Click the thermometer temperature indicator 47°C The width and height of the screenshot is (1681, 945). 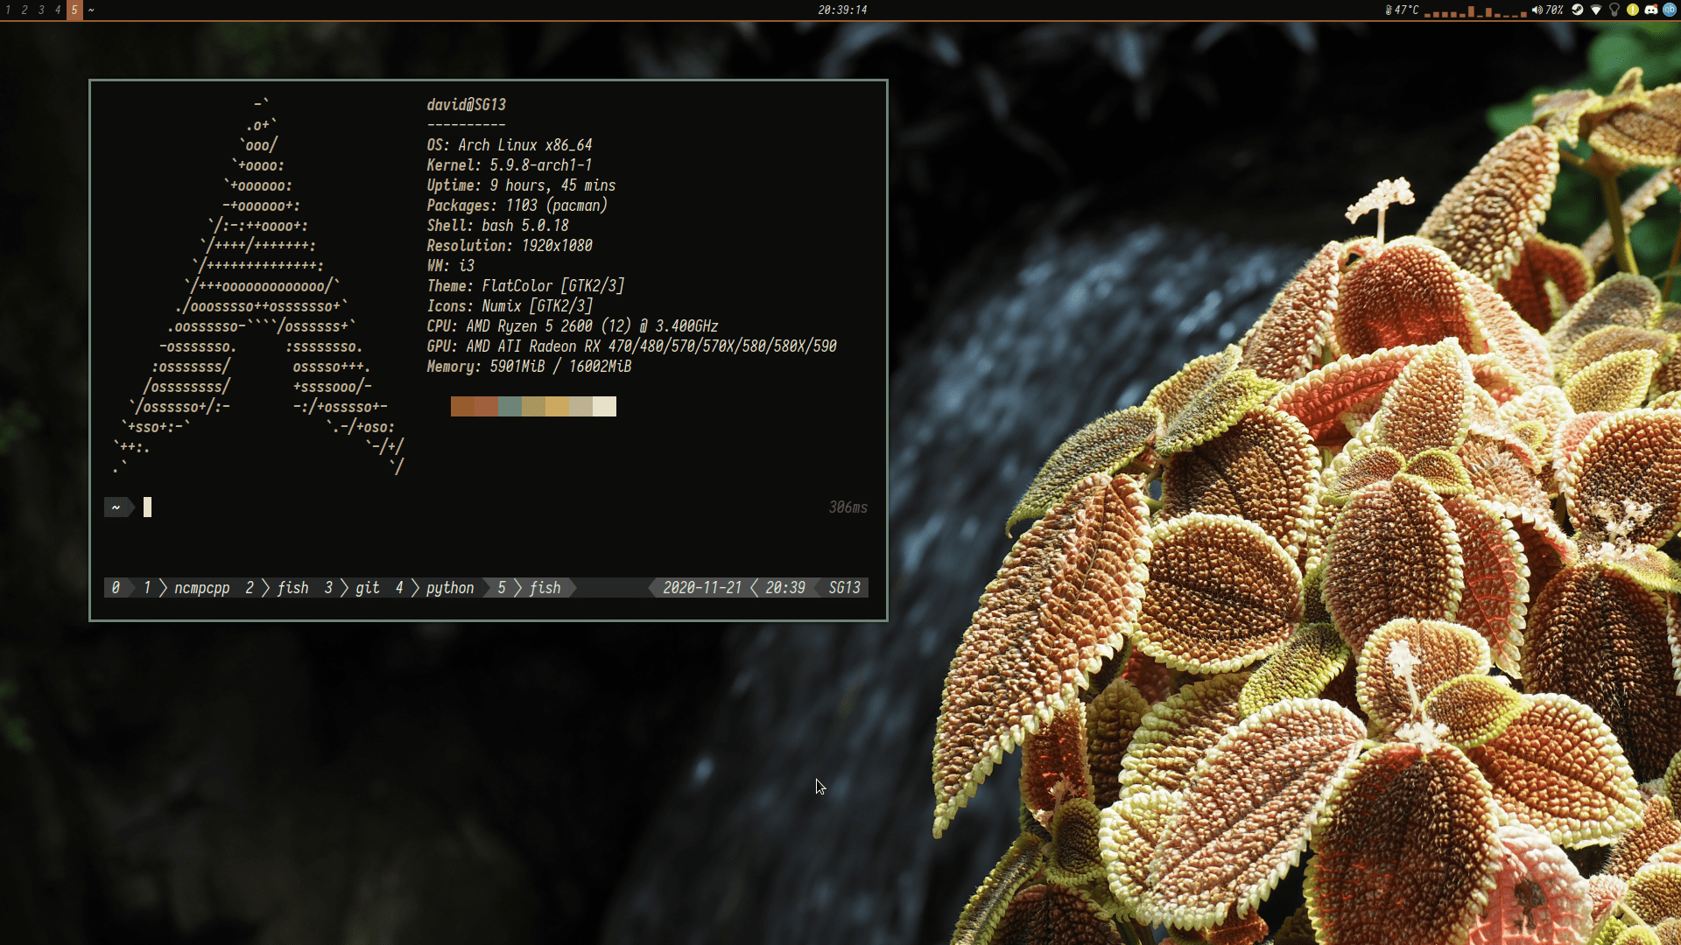[x=1402, y=10]
